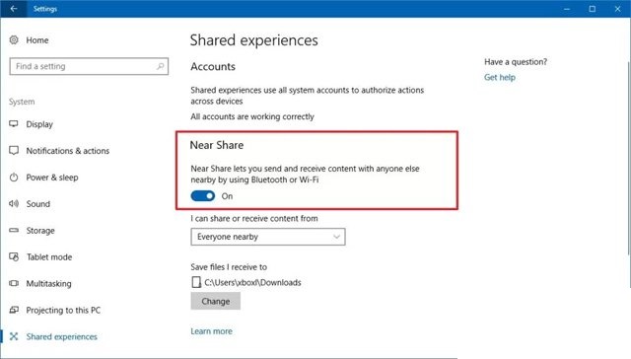Viewport: 631px width, 359px height.
Task: Go to Home settings
Action: pos(37,39)
